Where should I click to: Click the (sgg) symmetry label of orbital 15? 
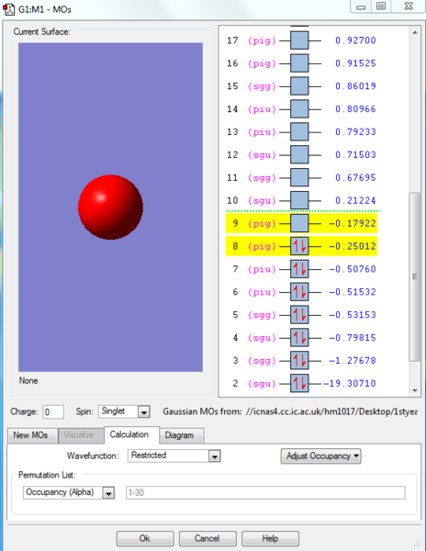point(262,86)
